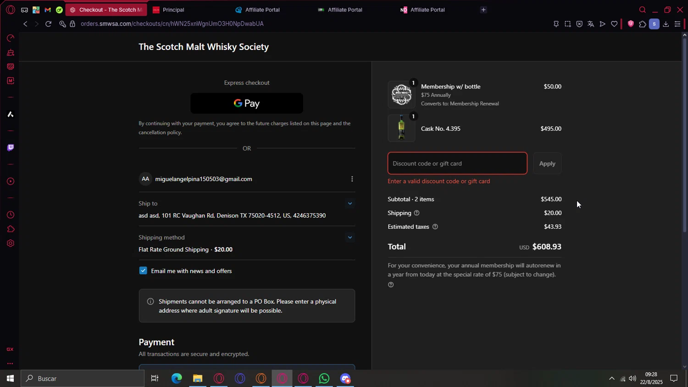Screen dimensions: 688x387
Task: Open Twitch in the sidebar
Action: [11, 148]
